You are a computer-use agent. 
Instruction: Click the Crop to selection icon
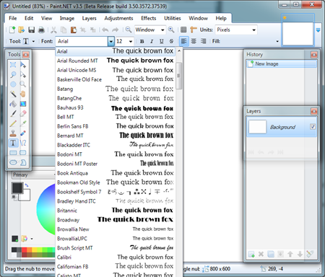83,30
